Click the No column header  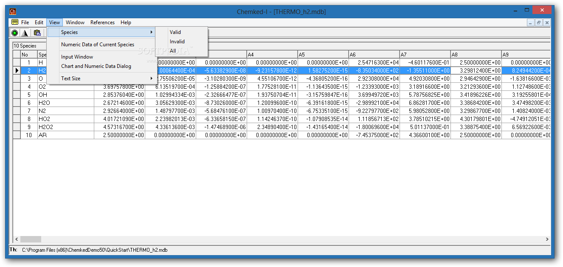(29, 54)
